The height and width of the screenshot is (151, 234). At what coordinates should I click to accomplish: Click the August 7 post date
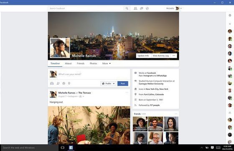coord(62,96)
